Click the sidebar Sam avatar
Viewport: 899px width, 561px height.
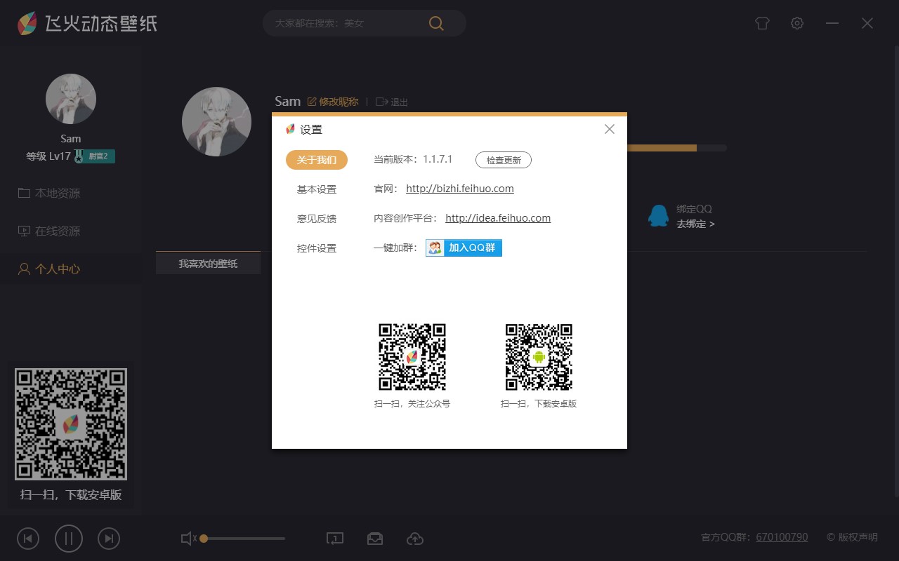point(71,99)
